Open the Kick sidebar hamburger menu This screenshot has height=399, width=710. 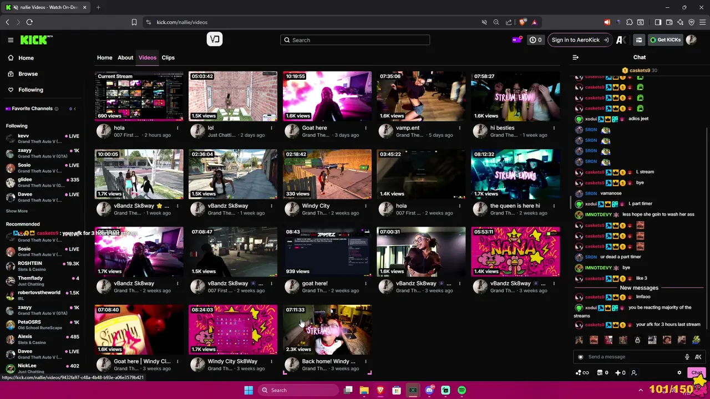click(x=11, y=40)
